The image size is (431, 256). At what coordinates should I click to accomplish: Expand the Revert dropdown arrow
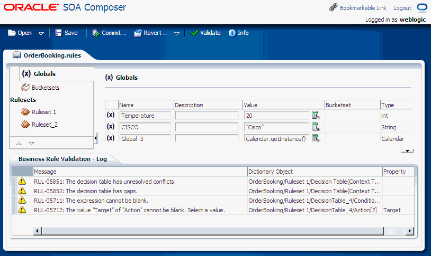tap(177, 33)
